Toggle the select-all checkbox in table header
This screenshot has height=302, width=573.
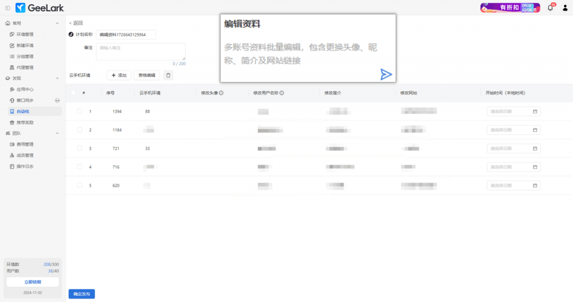pos(73,93)
